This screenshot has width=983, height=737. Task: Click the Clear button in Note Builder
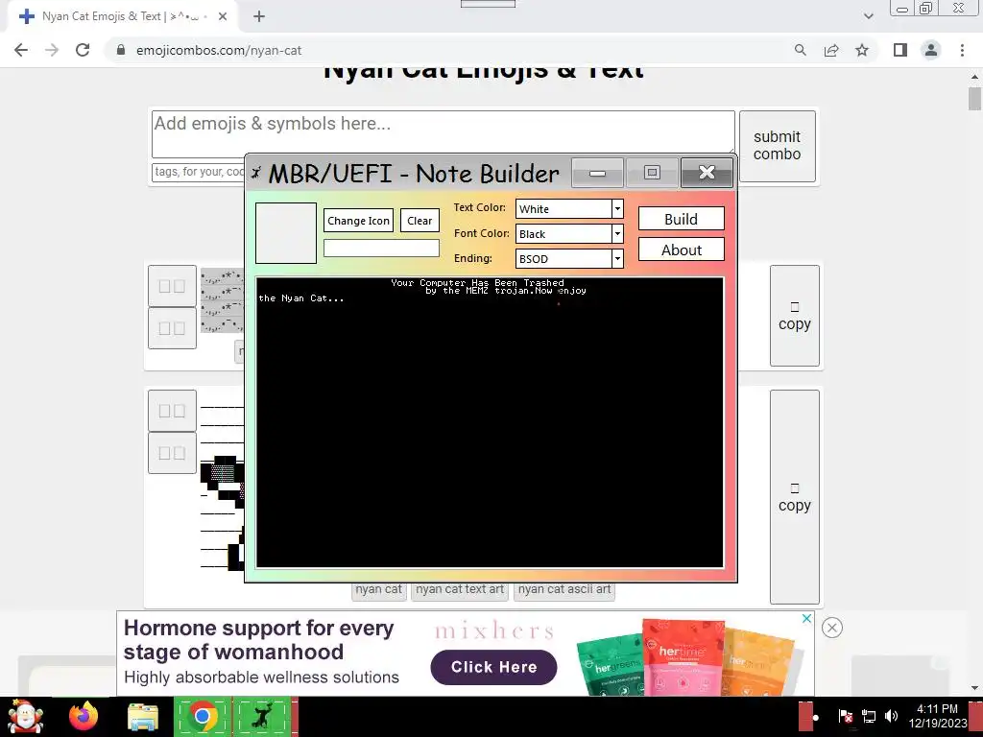pyautogui.click(x=420, y=221)
